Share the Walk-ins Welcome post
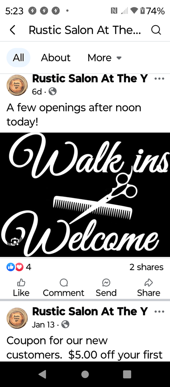This screenshot has width=170, height=387. tap(148, 288)
